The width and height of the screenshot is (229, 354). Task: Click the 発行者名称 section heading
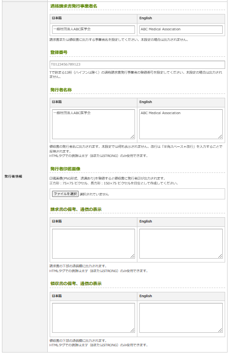[61, 90]
